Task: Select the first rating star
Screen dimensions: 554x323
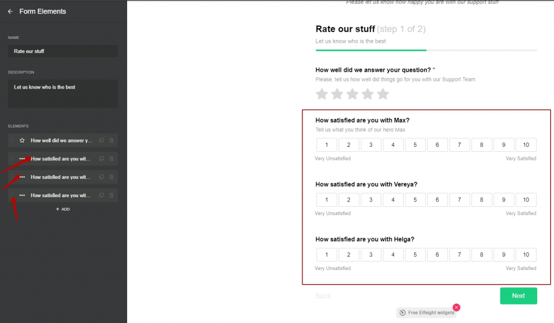Action: pos(322,94)
